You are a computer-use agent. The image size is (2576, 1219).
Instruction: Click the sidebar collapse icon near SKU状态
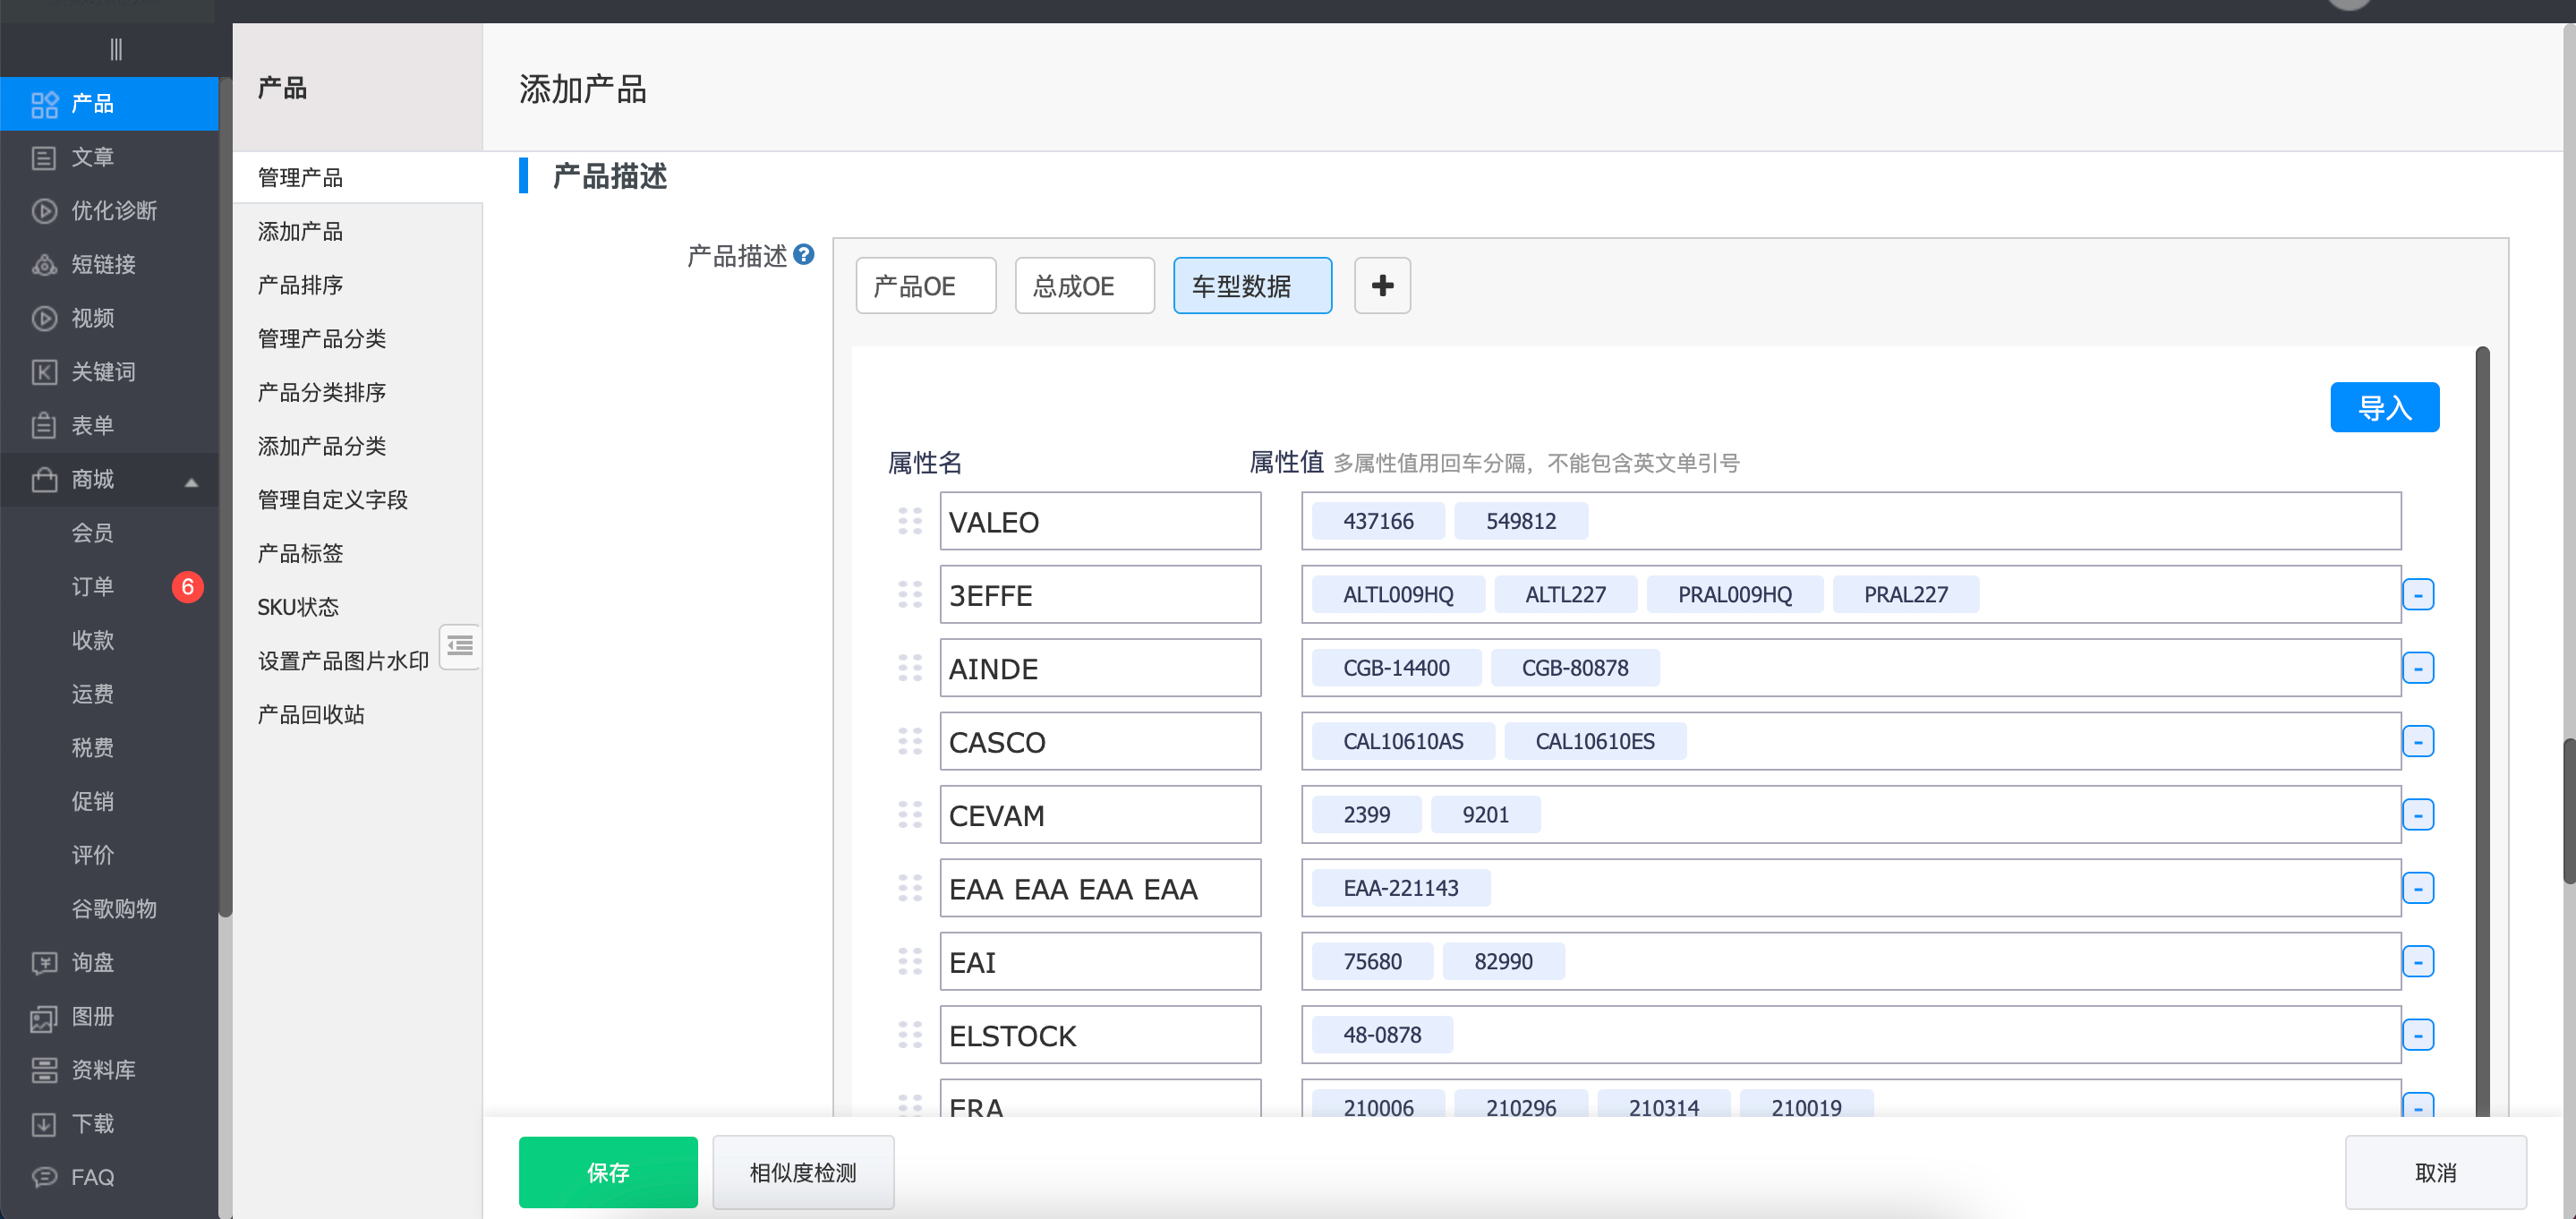tap(460, 646)
